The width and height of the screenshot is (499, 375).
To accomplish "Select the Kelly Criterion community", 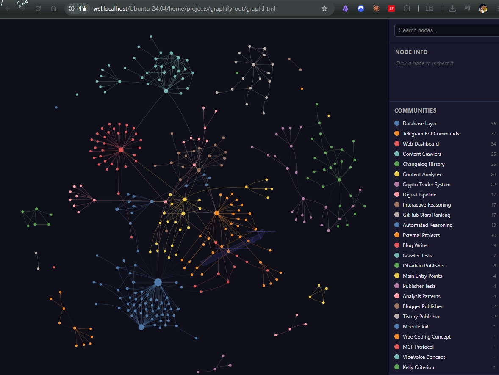I will pos(445,367).
